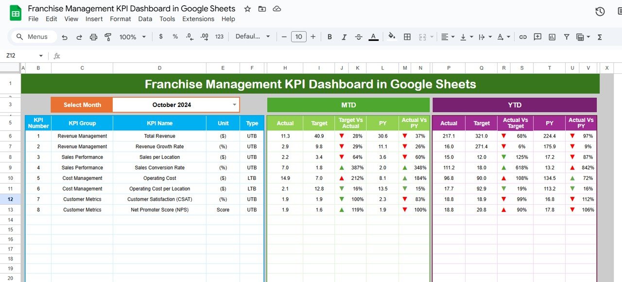Screen dimensions: 622x282
Task: Open the Format menu
Action: [121, 19]
